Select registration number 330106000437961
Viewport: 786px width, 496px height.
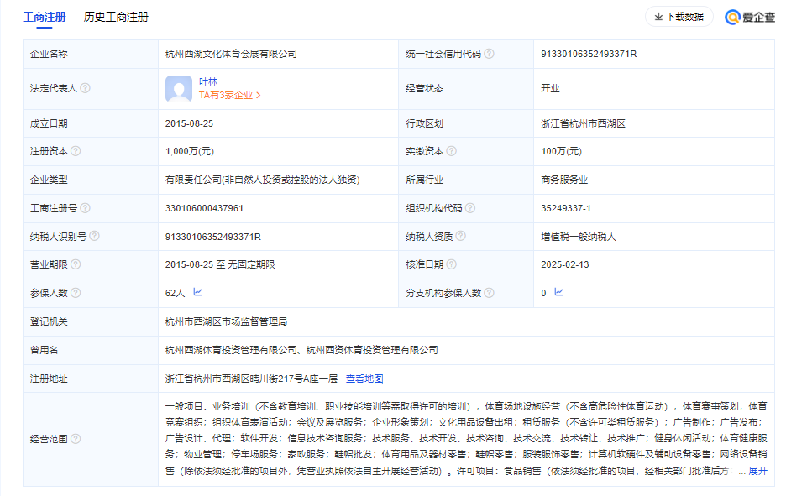tap(204, 208)
